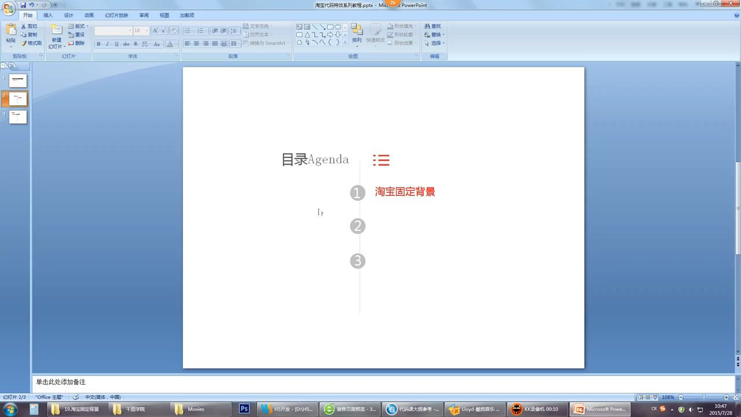Switch to Insert (插入) tab
The image size is (741, 417).
coord(48,15)
